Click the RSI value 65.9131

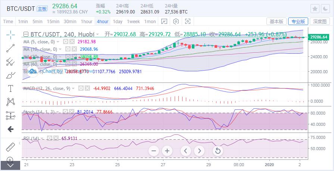click(x=70, y=139)
